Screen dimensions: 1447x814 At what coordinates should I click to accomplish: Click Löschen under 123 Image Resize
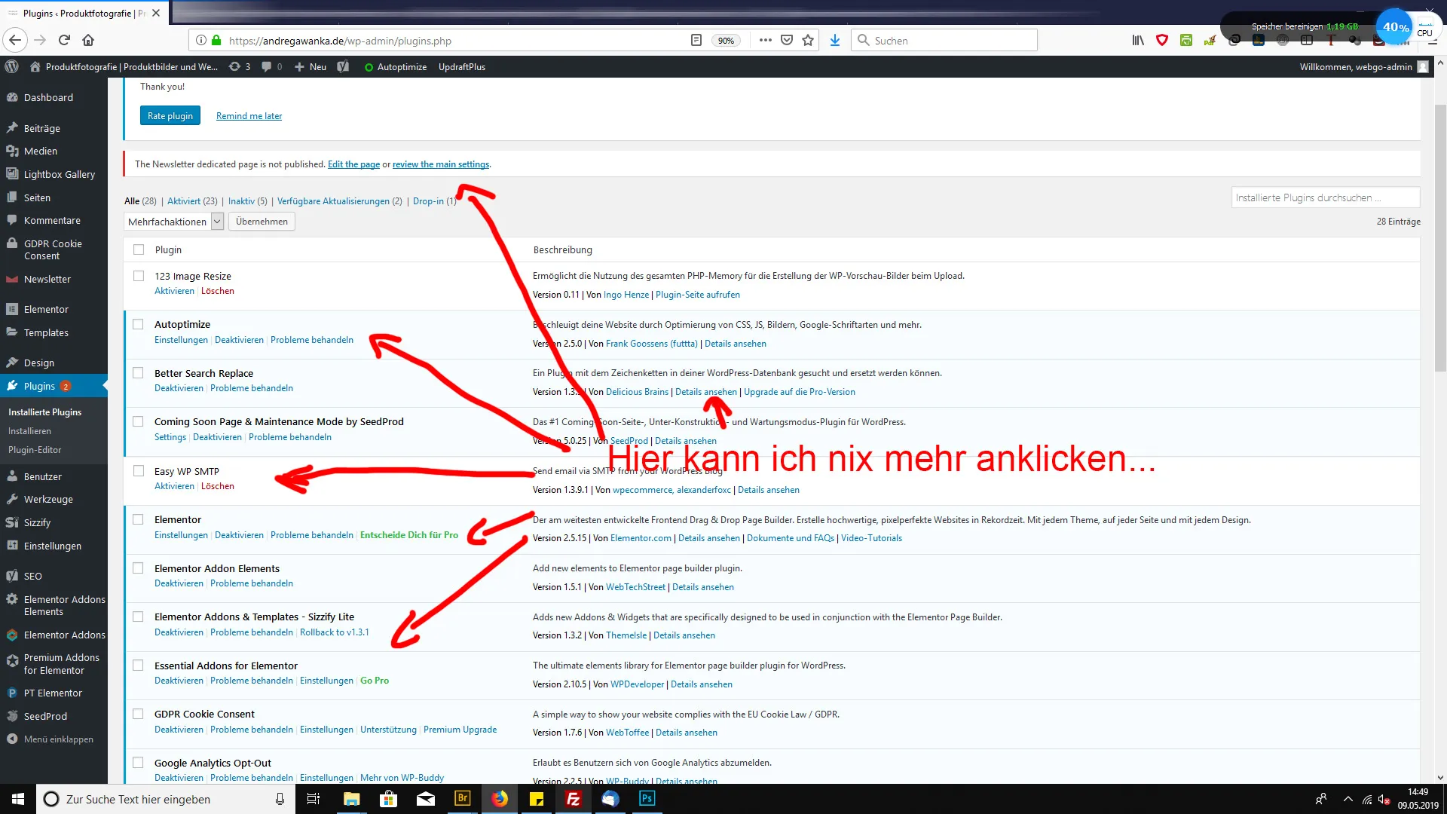point(218,291)
